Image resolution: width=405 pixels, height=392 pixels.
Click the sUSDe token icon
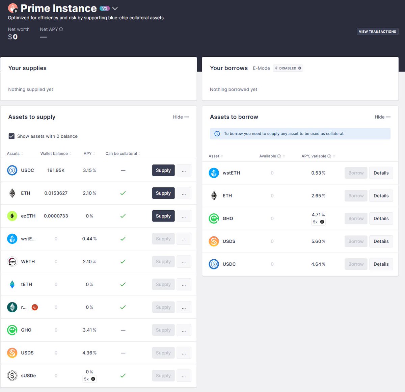[x=12, y=375]
